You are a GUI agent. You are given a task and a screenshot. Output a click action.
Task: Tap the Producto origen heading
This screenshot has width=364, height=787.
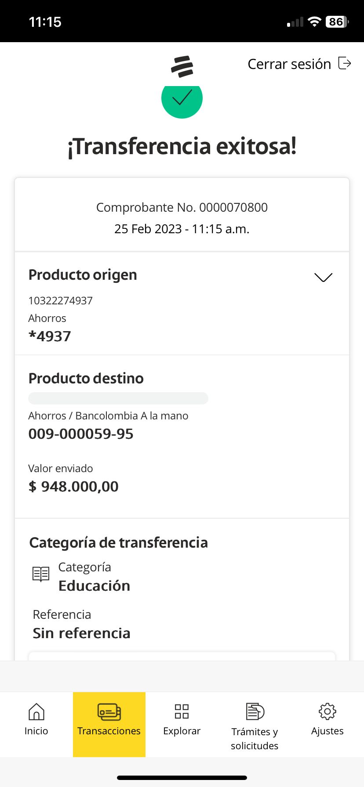click(x=83, y=275)
